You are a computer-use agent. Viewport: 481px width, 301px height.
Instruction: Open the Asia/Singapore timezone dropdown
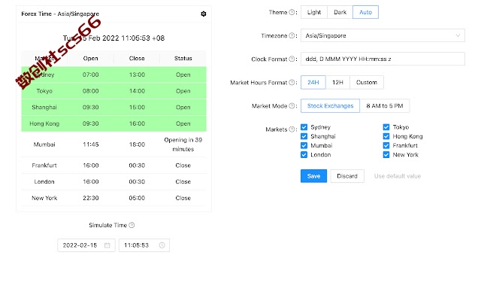pyautogui.click(x=383, y=35)
